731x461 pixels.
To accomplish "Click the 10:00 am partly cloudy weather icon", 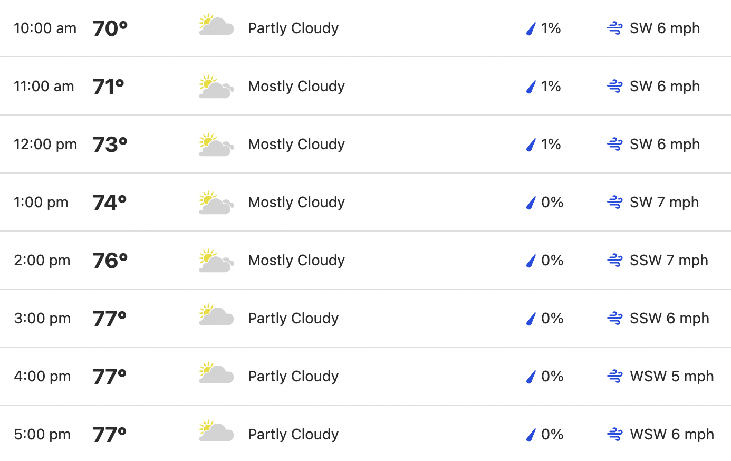I will tap(216, 25).
